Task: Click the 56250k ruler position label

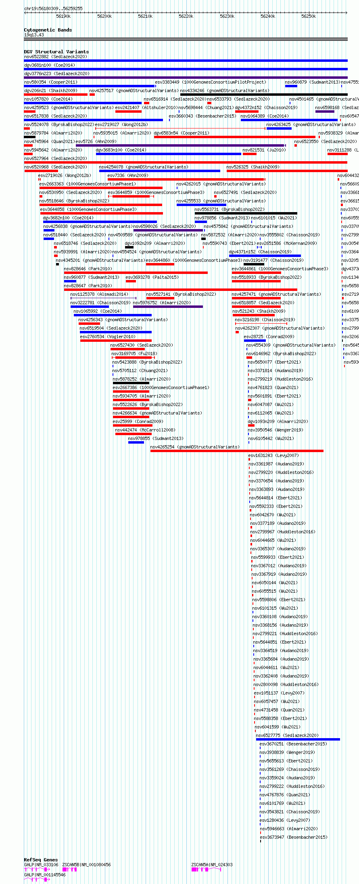Action: click(x=309, y=16)
